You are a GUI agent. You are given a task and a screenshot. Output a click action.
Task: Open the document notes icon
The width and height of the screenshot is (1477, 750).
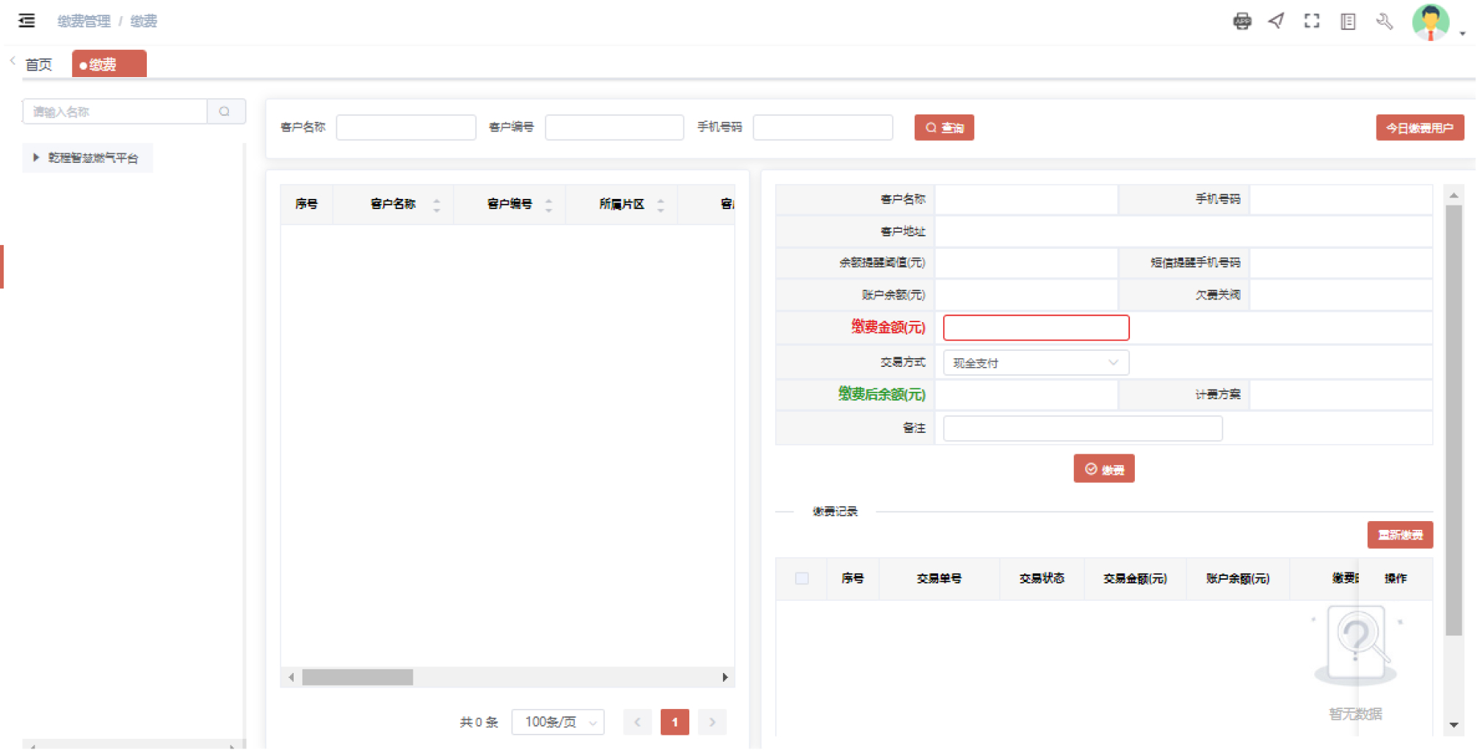point(1348,21)
